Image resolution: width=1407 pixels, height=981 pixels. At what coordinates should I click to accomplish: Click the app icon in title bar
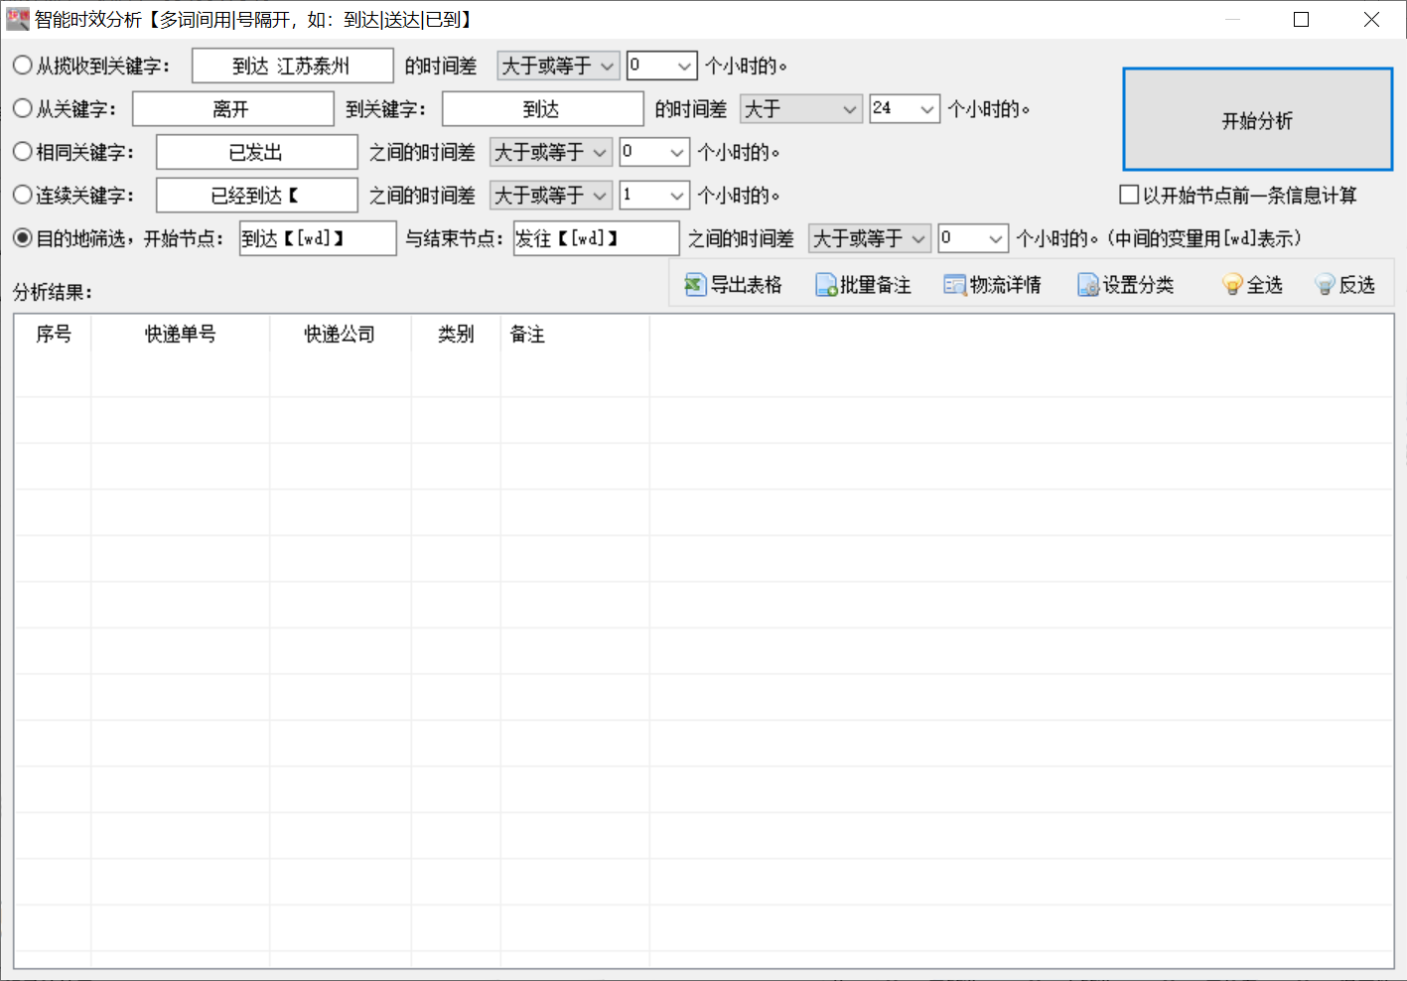17,19
